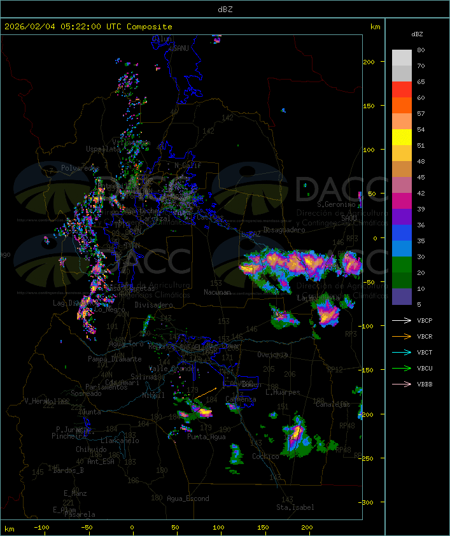
Task: Click the VBCT legend label
Action: (x=425, y=353)
